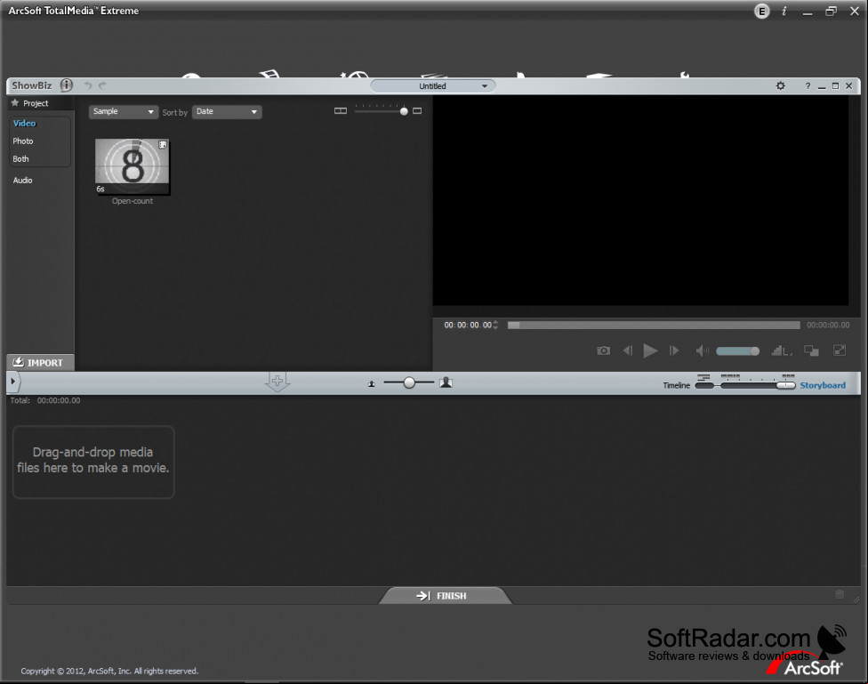868x684 pixels.
Task: Adjust the timecode stepper arrows
Action: point(495,326)
